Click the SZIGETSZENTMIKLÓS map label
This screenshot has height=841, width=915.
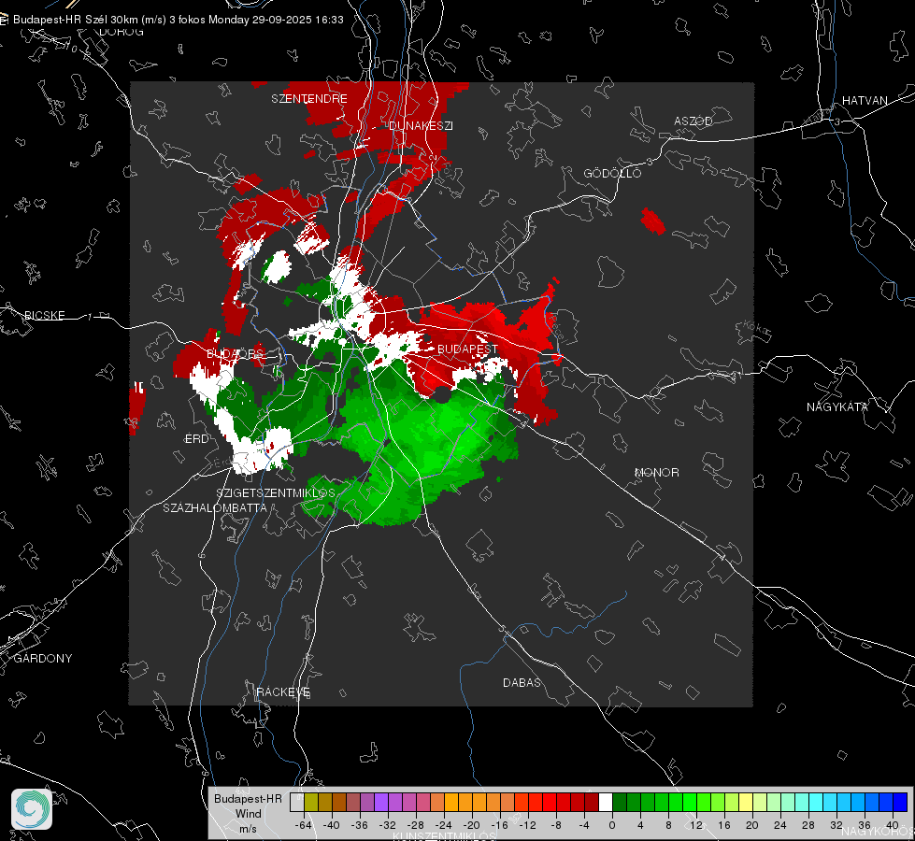pos(276,492)
